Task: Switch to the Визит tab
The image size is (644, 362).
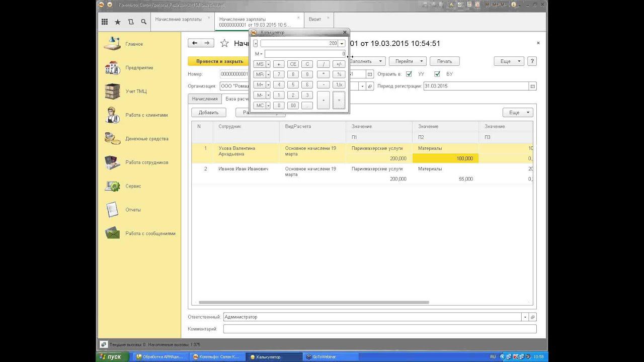Action: [315, 20]
